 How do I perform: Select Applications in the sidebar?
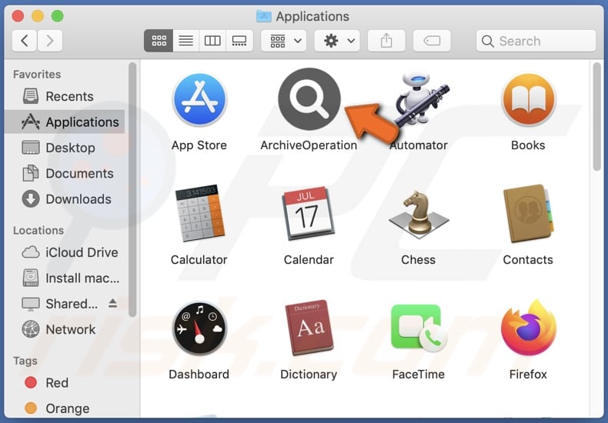(65, 122)
